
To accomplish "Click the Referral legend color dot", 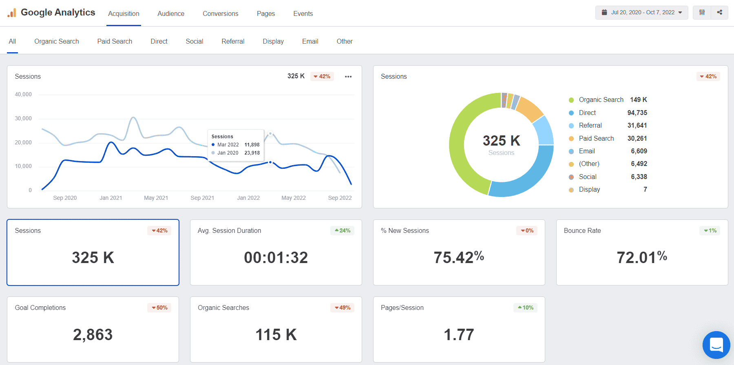I will point(571,126).
